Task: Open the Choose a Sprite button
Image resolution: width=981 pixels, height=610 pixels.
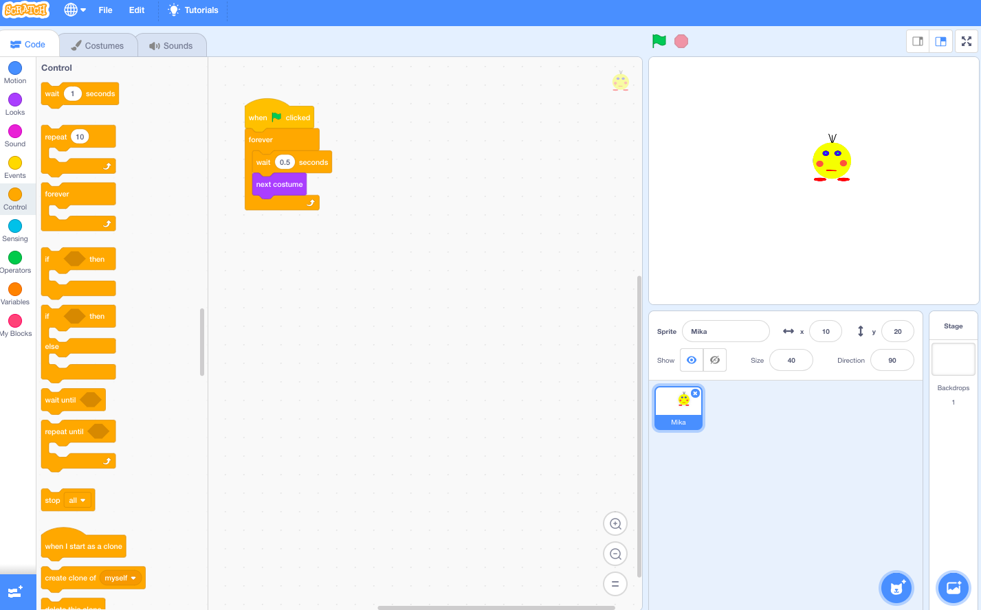Action: point(896,588)
